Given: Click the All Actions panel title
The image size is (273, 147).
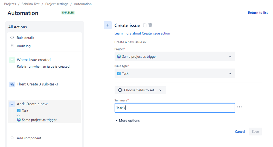Looking at the screenshot, I should click(18, 27).
